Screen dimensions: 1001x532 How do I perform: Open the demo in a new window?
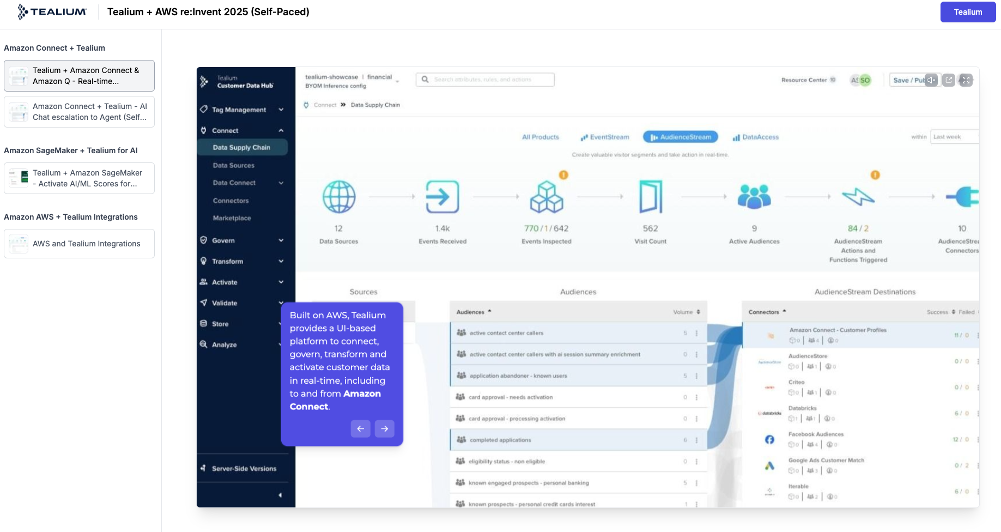click(x=949, y=80)
